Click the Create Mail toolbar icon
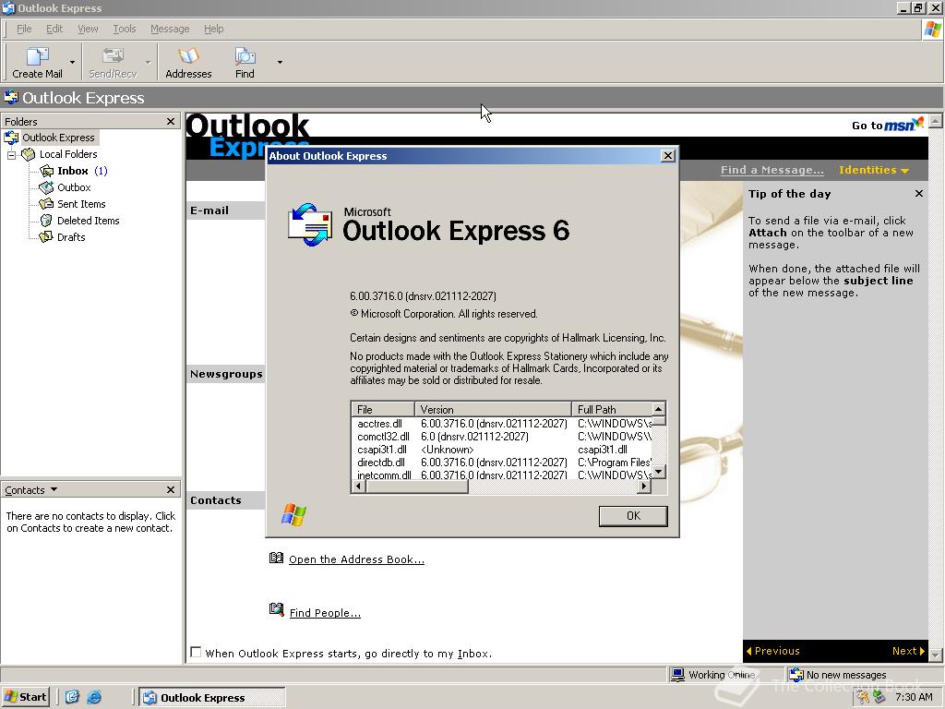The width and height of the screenshot is (945, 709). (37, 56)
